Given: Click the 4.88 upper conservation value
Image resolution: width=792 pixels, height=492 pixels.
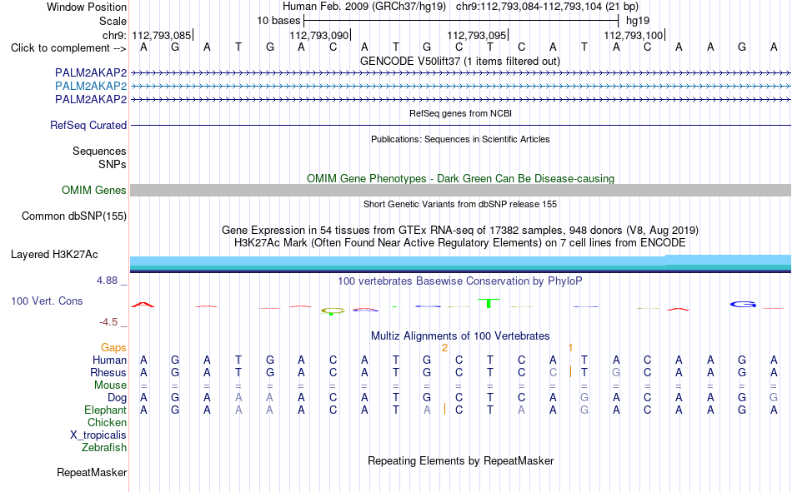Looking at the screenshot, I should point(107,281).
